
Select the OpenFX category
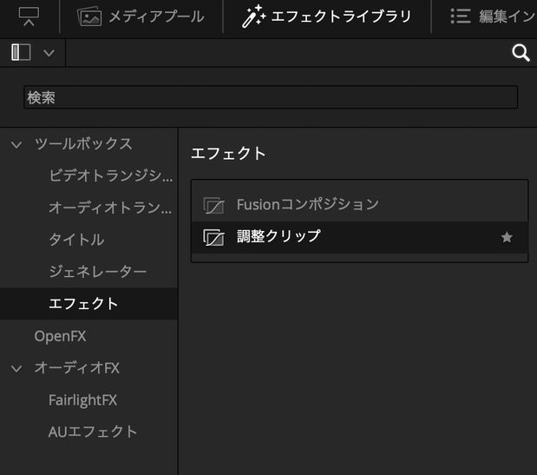click(60, 336)
